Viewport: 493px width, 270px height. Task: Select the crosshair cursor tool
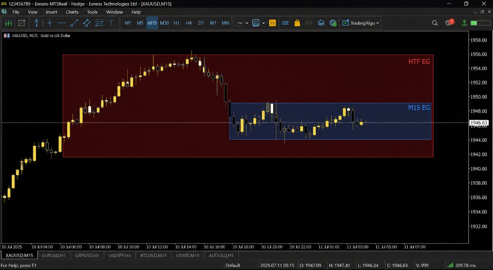[50, 23]
